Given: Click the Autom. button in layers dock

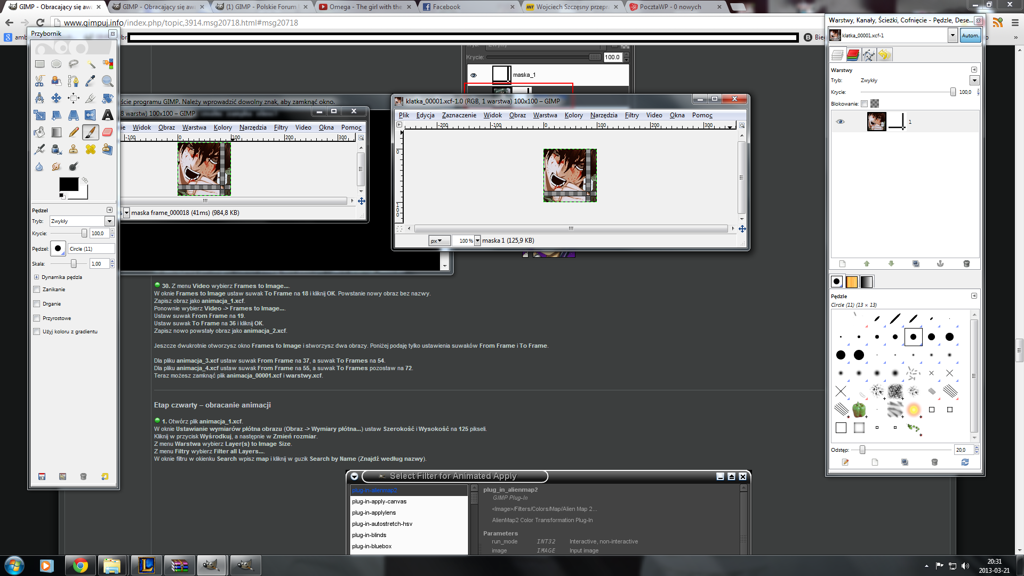Looking at the screenshot, I should [970, 36].
